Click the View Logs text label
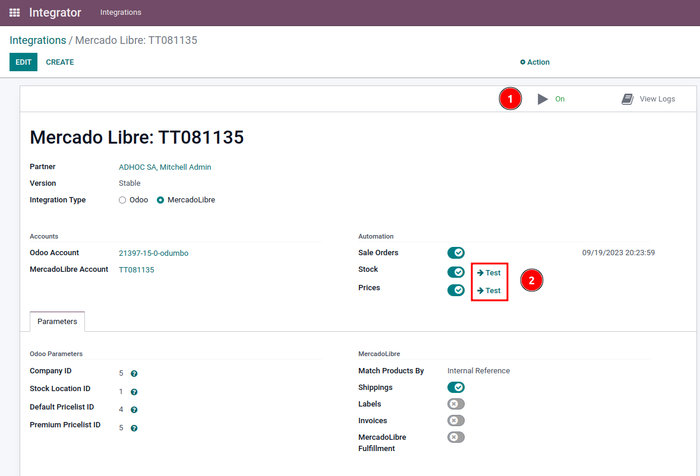This screenshot has width=700, height=476. pos(657,99)
